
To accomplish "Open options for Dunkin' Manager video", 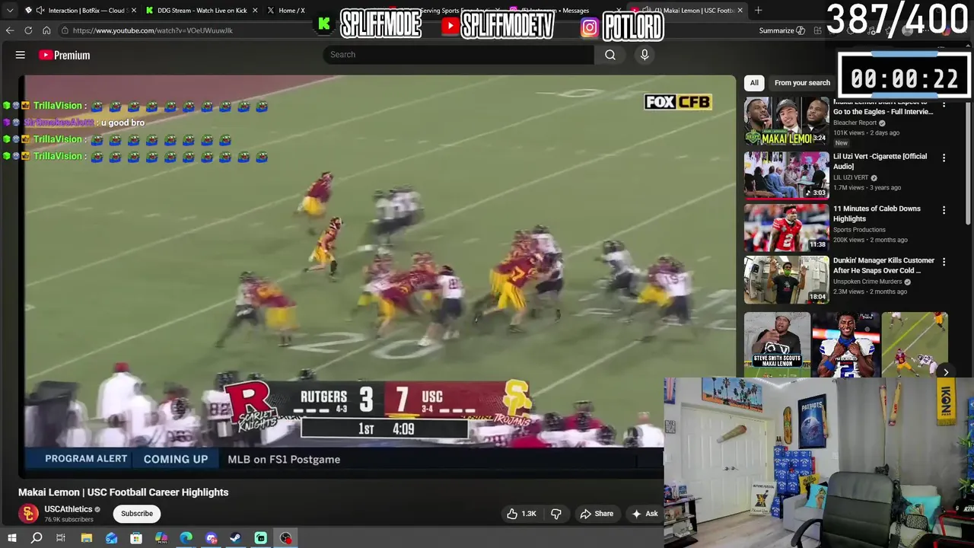I will tap(944, 262).
